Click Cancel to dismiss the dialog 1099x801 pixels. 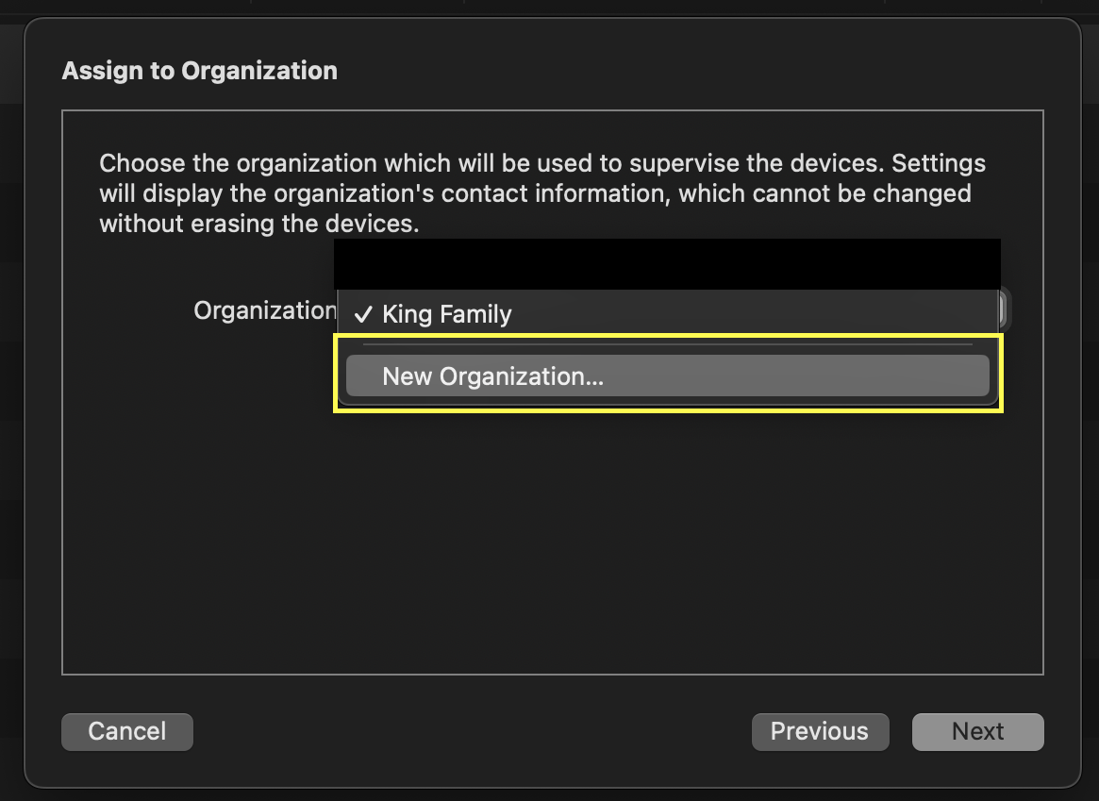point(126,731)
